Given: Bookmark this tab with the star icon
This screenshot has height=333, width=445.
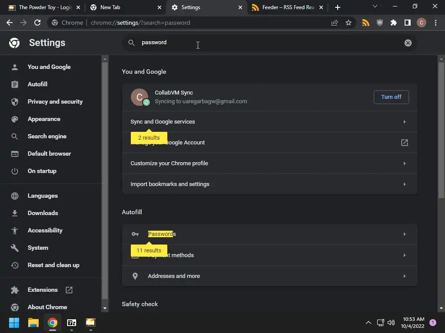Looking at the screenshot, I should [x=349, y=23].
